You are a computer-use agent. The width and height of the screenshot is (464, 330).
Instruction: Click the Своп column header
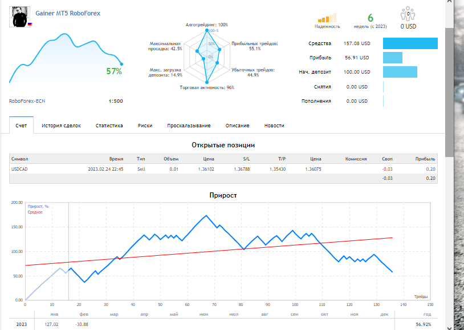coord(387,159)
